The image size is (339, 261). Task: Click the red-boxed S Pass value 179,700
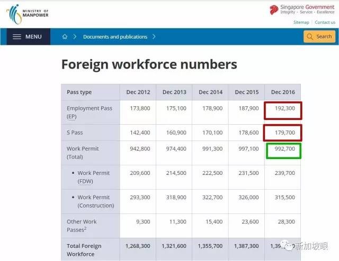[x=283, y=133]
